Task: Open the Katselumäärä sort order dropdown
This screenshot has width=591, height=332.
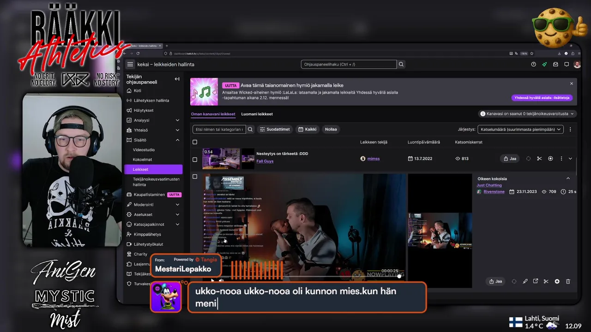Action: (520, 130)
